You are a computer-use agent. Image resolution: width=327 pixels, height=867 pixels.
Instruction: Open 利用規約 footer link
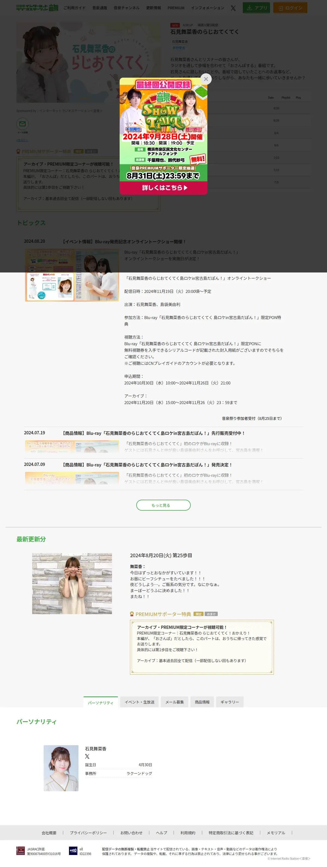[x=187, y=833]
